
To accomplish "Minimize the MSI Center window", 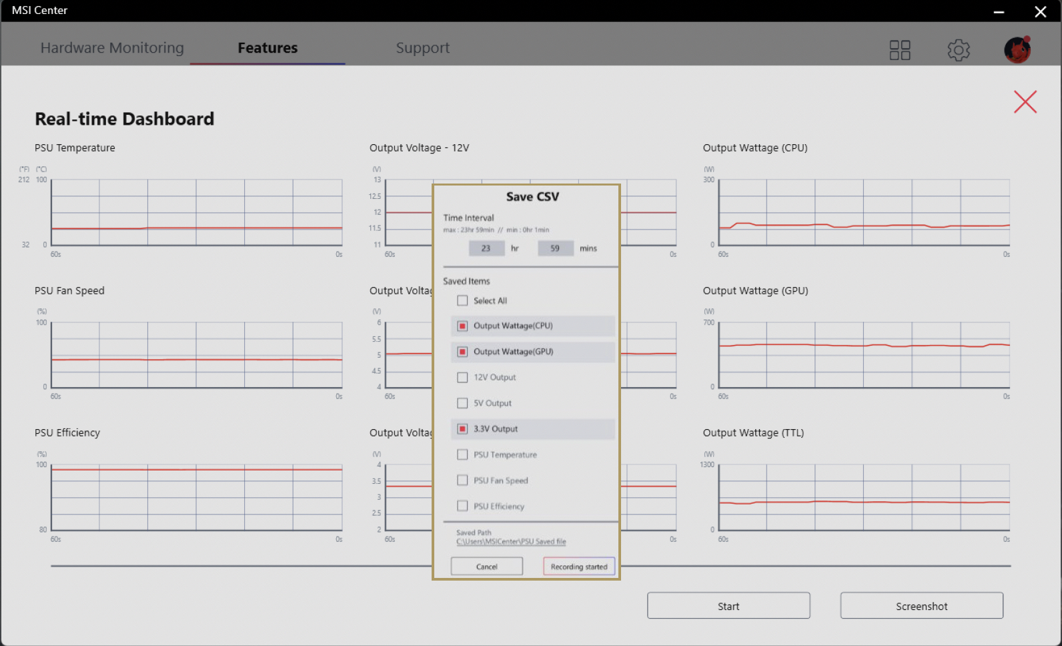I will point(999,11).
